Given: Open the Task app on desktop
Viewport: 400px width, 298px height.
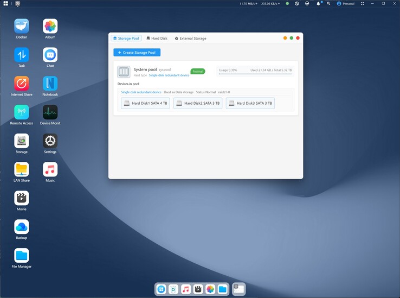Looking at the screenshot, I should (x=22, y=55).
